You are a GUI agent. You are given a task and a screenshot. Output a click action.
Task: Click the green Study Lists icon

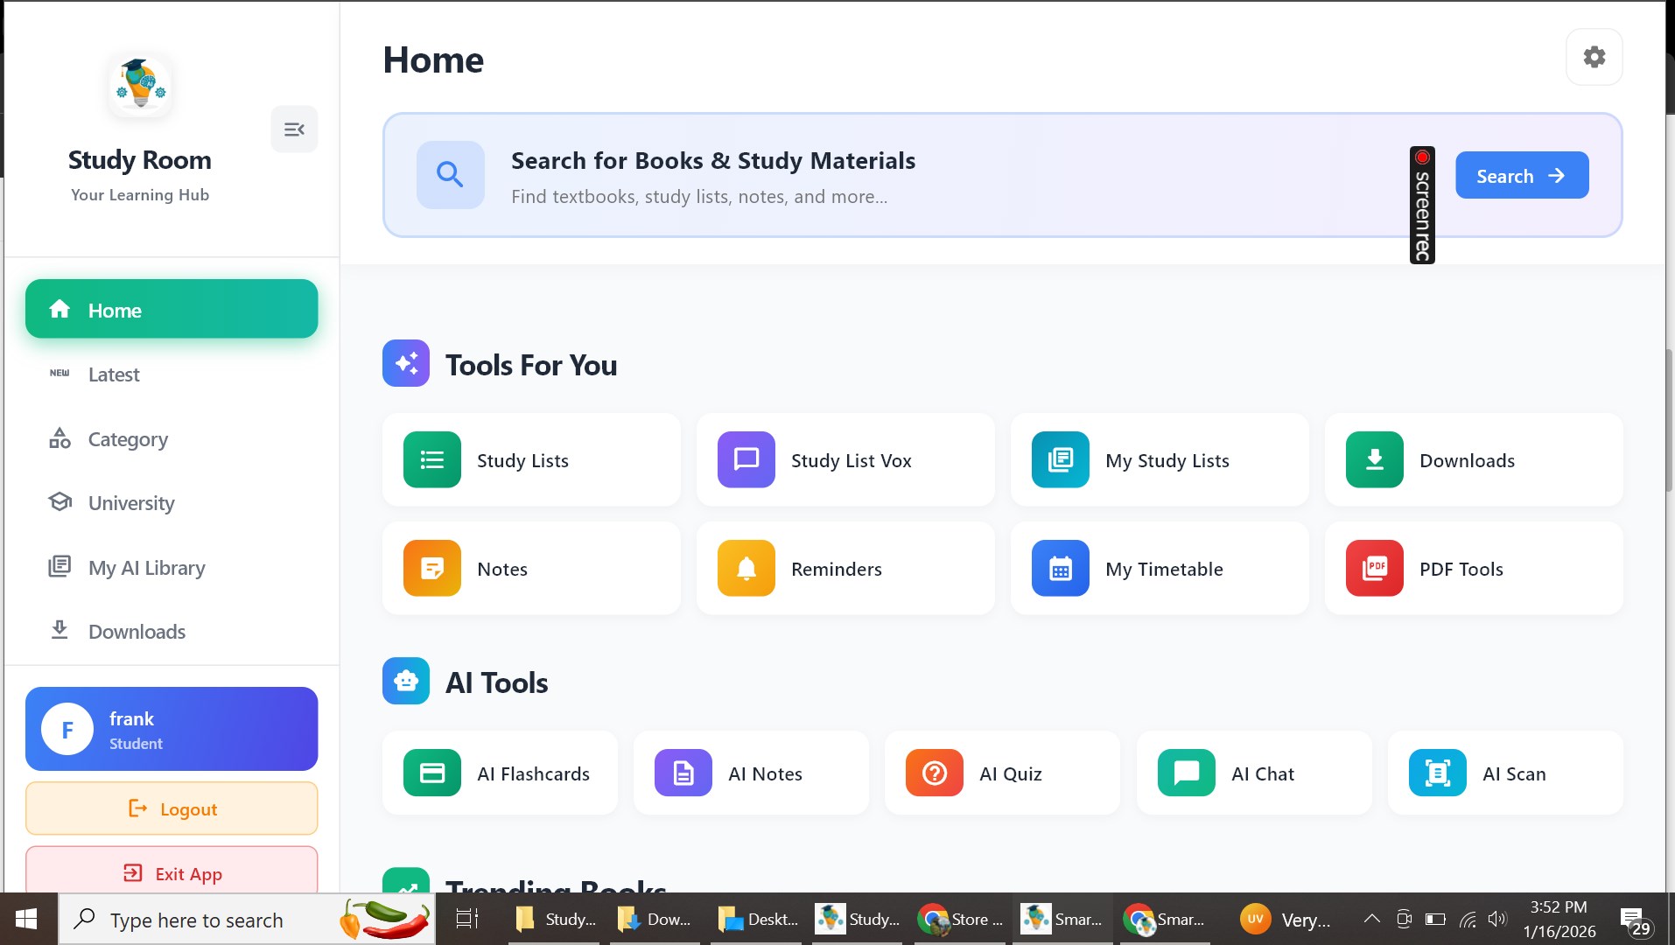[x=432, y=459]
